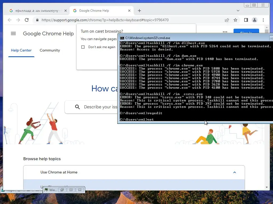Go back with Chrome's back arrow

click(10, 20)
